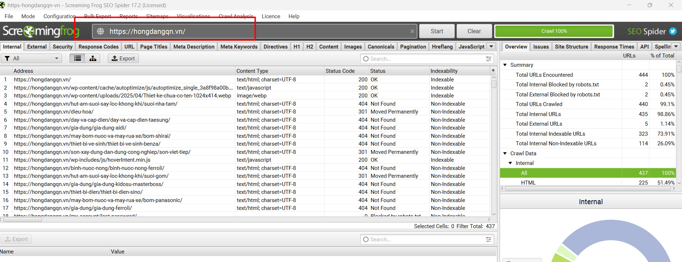Switch to the Canonicals tab

click(x=381, y=47)
